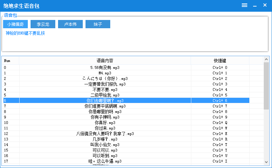This screenshot has width=272, height=168.
Task: Choose the 卢本伟 voice pack
Action: click(70, 24)
